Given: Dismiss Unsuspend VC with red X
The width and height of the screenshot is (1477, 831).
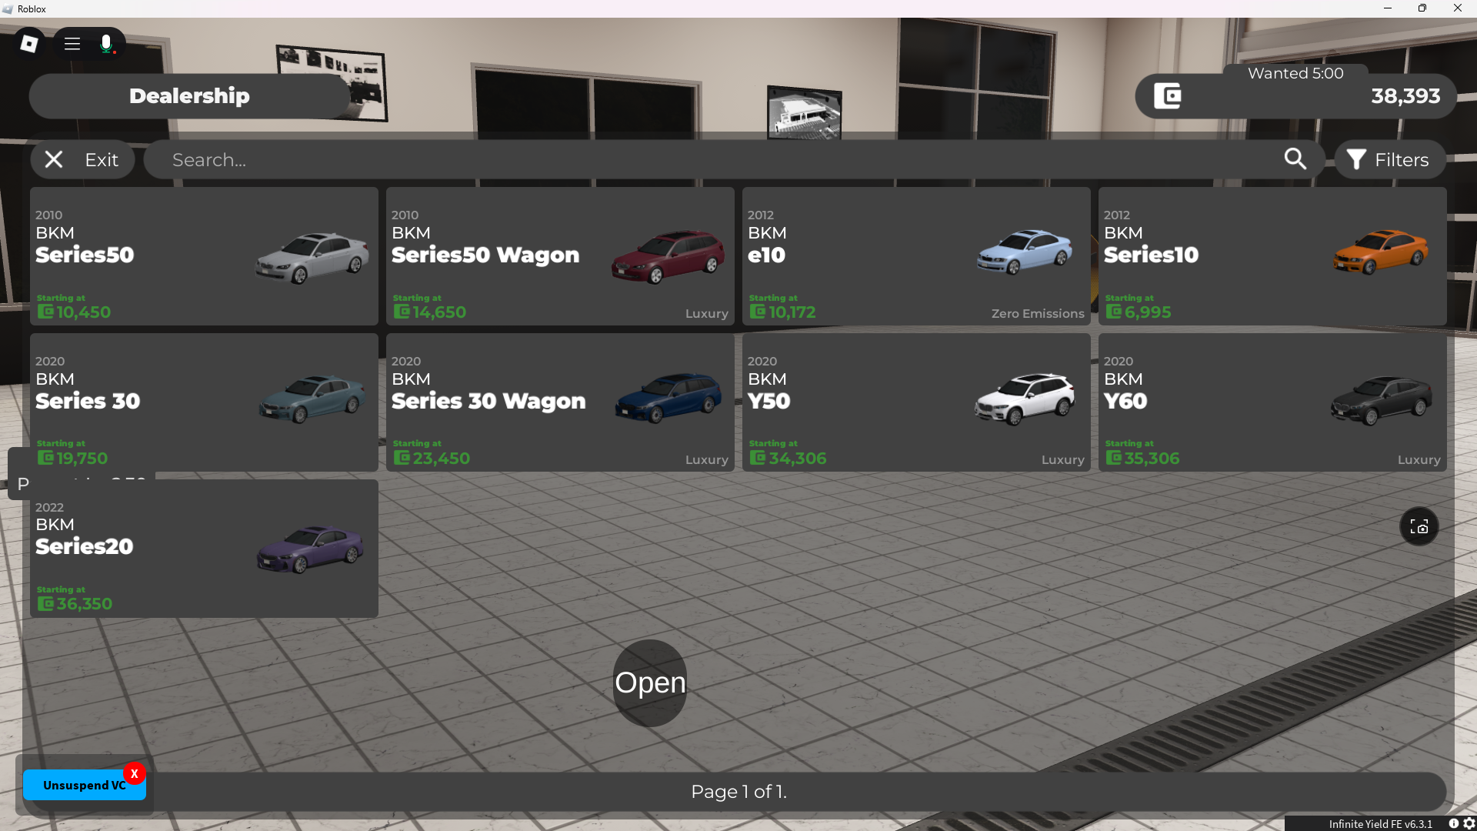Looking at the screenshot, I should (135, 774).
